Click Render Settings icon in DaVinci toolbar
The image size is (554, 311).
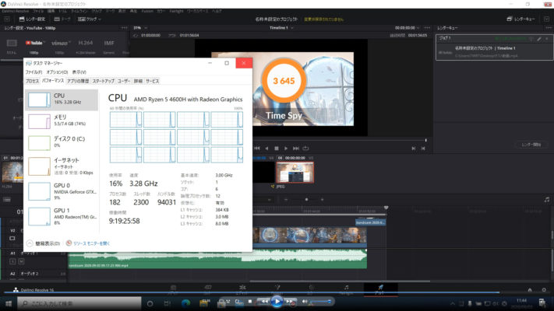(22, 19)
